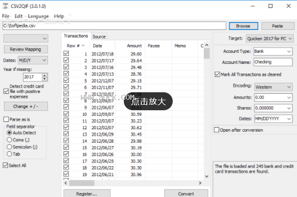
Task: Click the date 2012/12/07 cell
Action: [x=103, y=81]
